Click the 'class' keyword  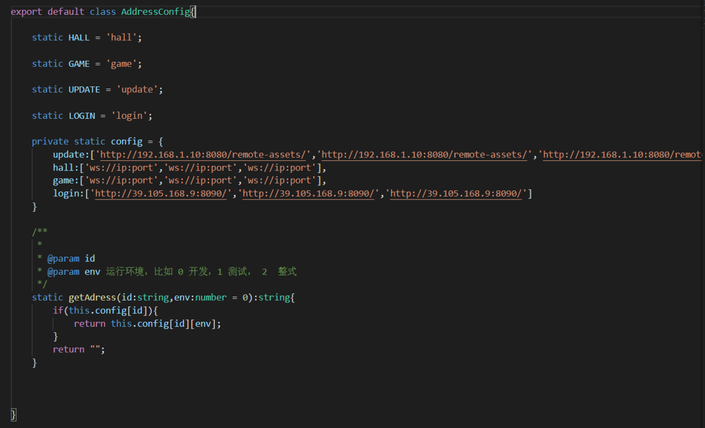pyautogui.click(x=103, y=11)
